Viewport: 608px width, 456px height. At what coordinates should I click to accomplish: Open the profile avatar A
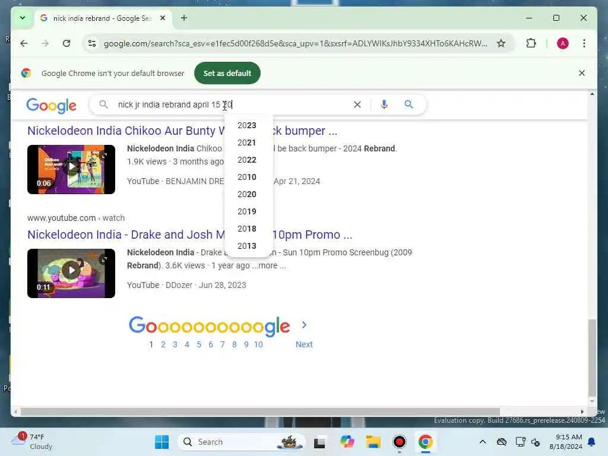coord(563,43)
